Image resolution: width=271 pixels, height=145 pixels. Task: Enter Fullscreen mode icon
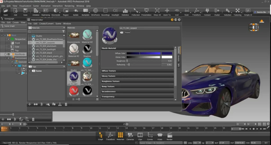(136, 11)
